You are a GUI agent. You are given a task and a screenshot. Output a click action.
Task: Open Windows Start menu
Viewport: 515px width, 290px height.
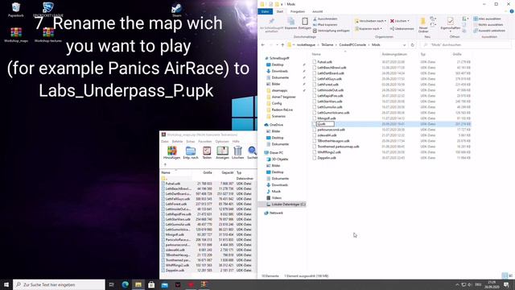pyautogui.click(x=6, y=284)
